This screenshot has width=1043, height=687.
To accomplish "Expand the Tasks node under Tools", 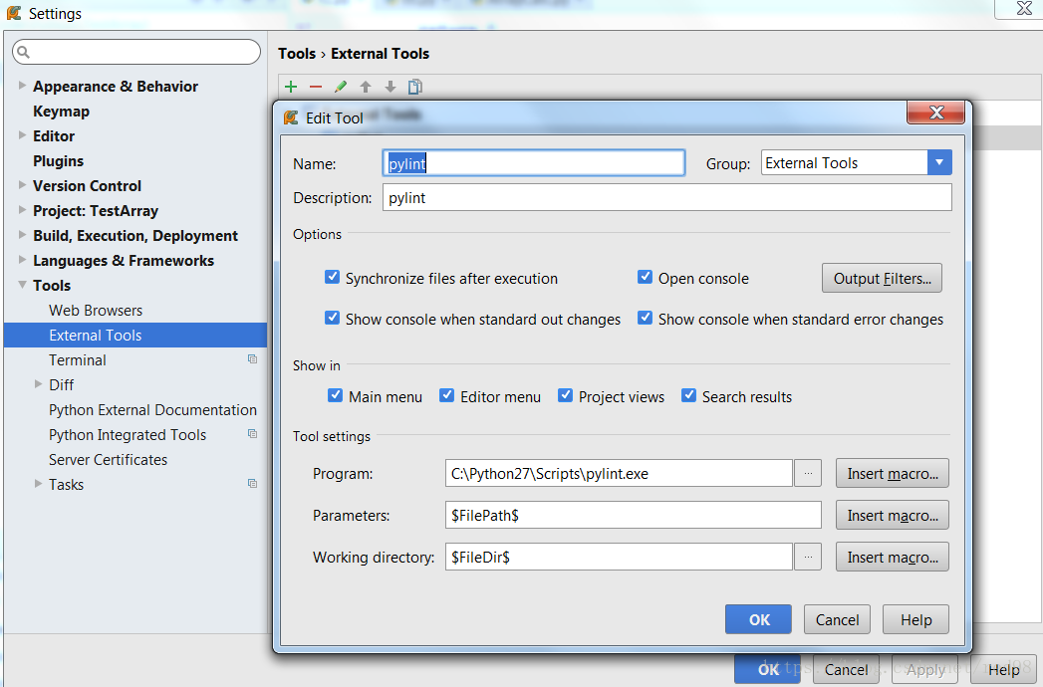I will click(x=38, y=484).
